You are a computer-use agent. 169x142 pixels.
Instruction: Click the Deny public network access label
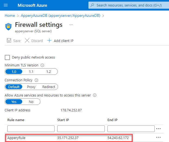coord(33,57)
